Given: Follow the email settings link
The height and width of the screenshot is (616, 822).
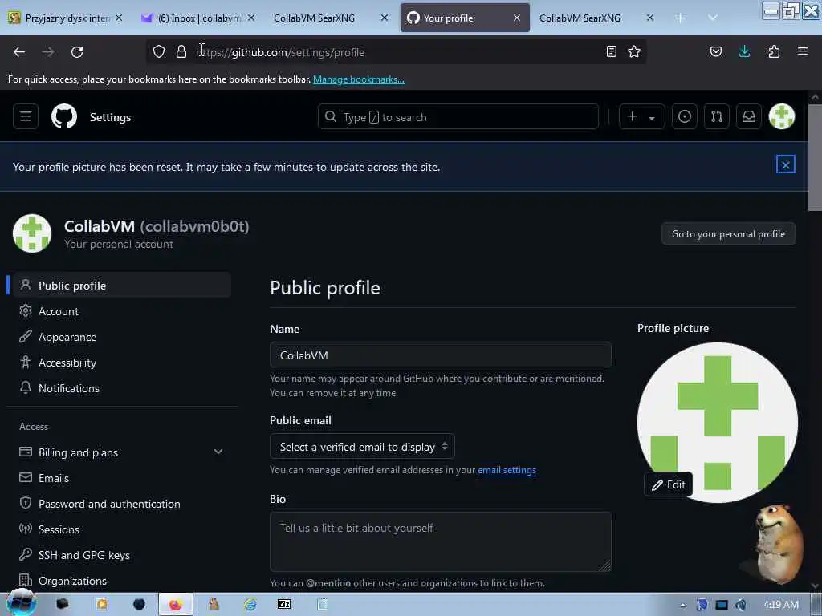Looking at the screenshot, I should click(507, 470).
